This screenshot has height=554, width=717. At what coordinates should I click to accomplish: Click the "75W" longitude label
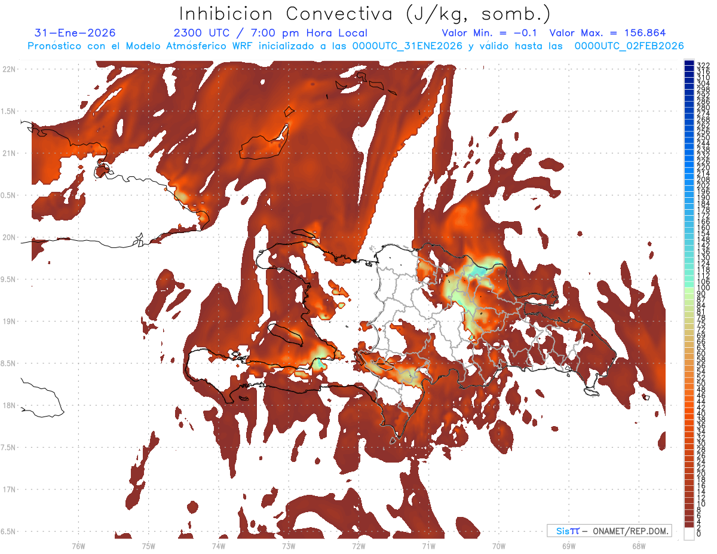[148, 546]
